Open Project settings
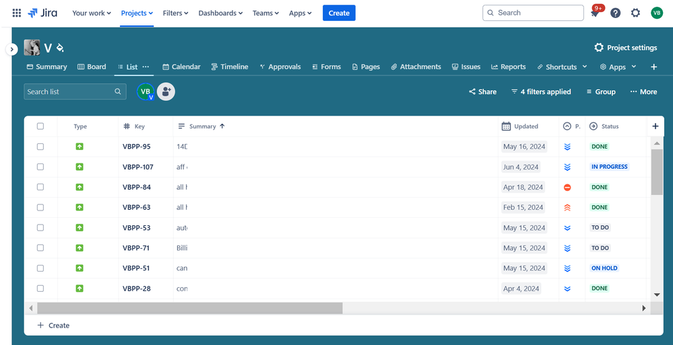Viewport: 673px width, 345px height. pyautogui.click(x=626, y=48)
